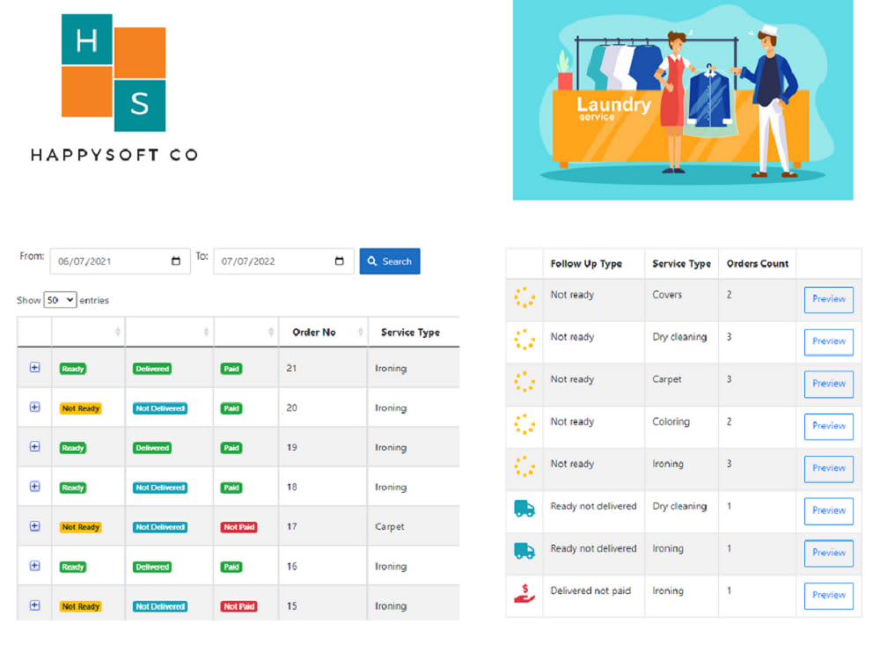Click the Paid badge of order 19
This screenshot has width=880, height=660.
[x=231, y=448]
